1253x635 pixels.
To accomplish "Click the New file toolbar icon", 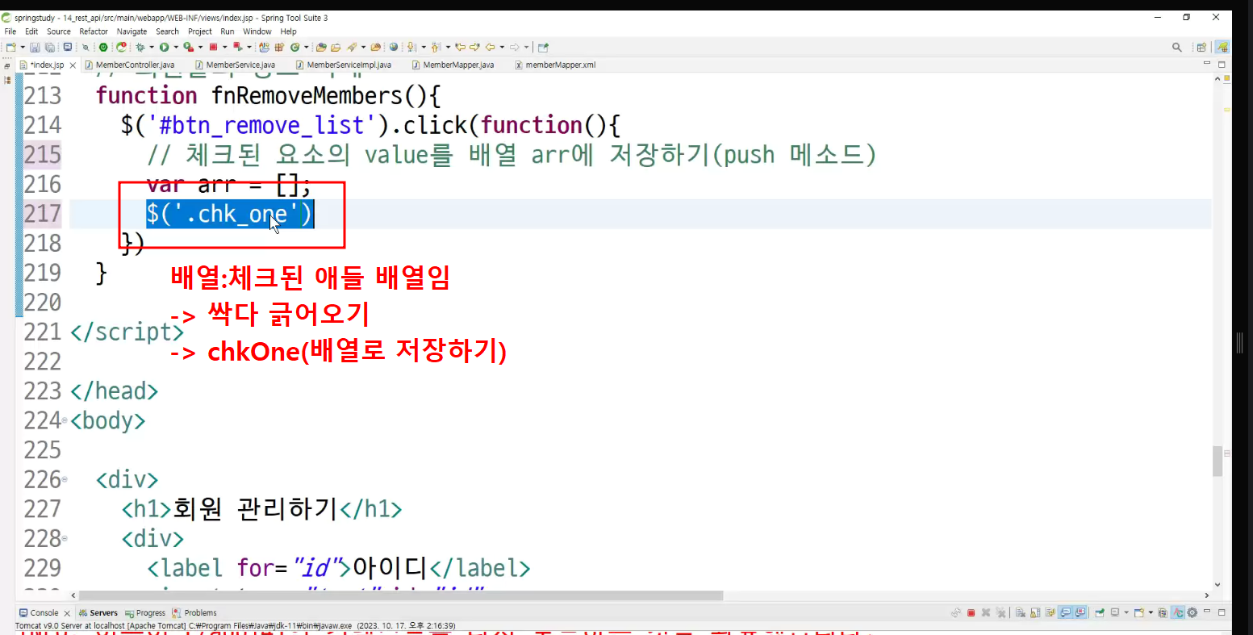I will [x=10, y=48].
